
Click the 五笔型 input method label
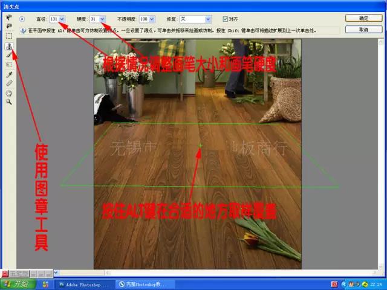(x=19, y=274)
